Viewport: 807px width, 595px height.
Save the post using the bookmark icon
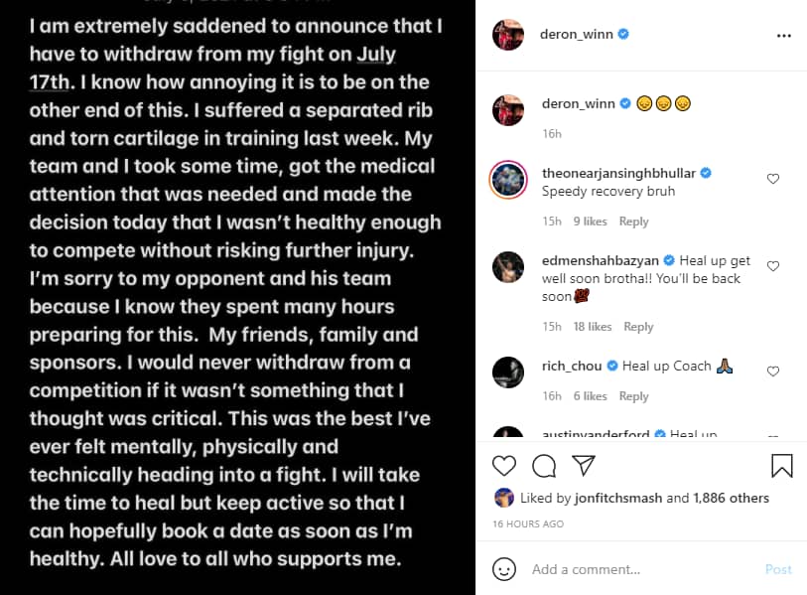pos(782,465)
